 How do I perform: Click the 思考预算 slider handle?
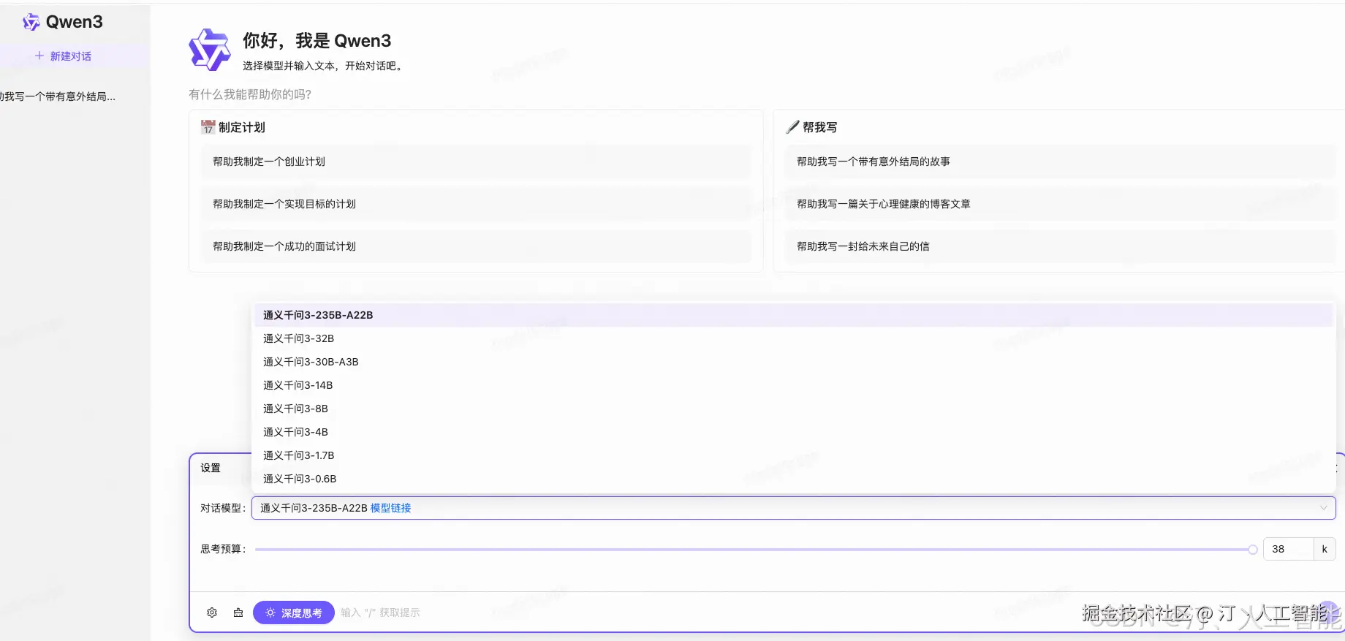tap(1253, 550)
